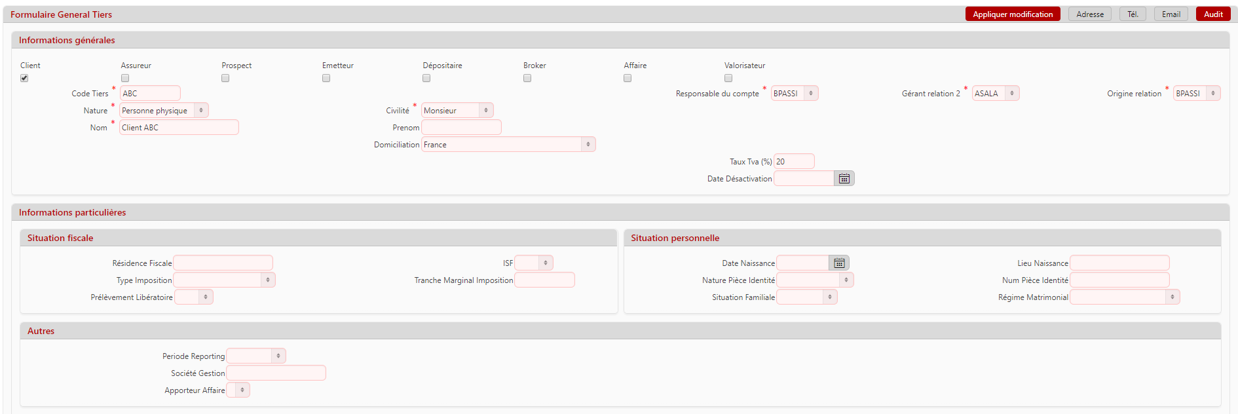Click the Appliquer modification button
This screenshot has height=414, width=1238.
pos(1013,14)
